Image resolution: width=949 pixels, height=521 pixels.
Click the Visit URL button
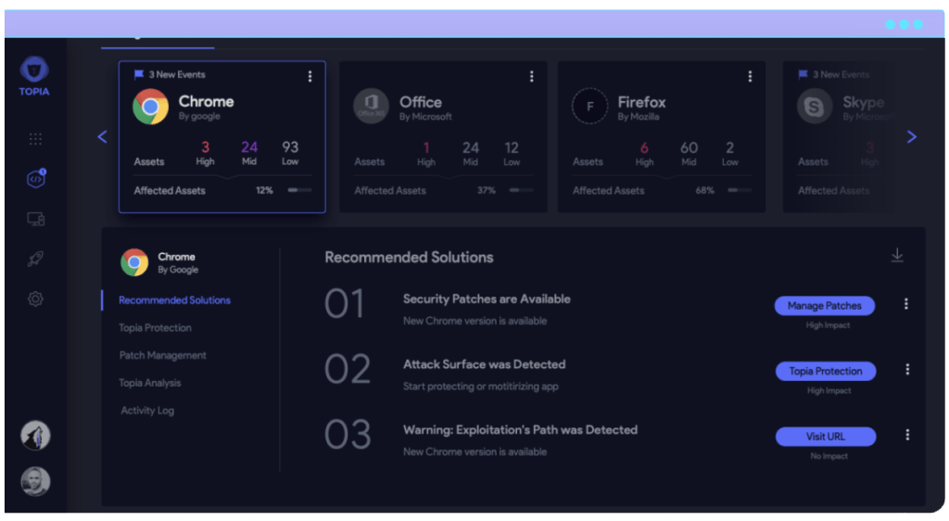click(x=825, y=437)
